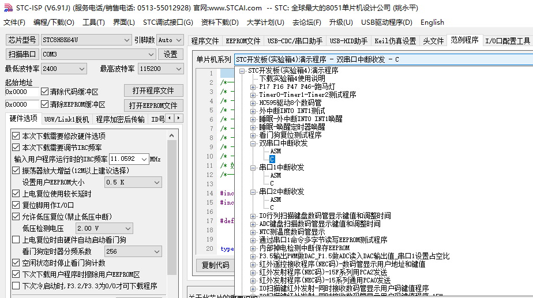Open the 文件(F) menu
This screenshot has height=298, width=533.
coord(14,22)
